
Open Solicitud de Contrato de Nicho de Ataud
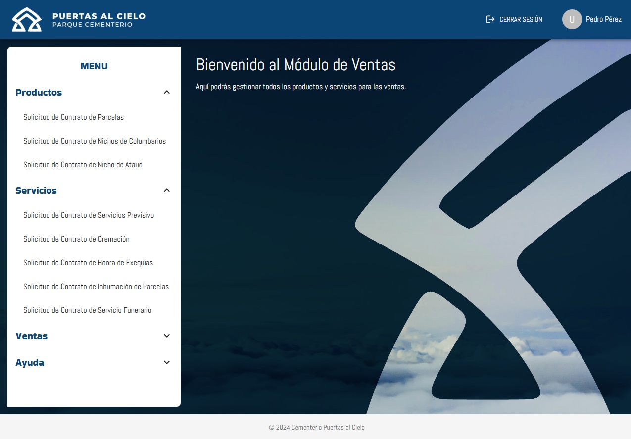click(83, 165)
